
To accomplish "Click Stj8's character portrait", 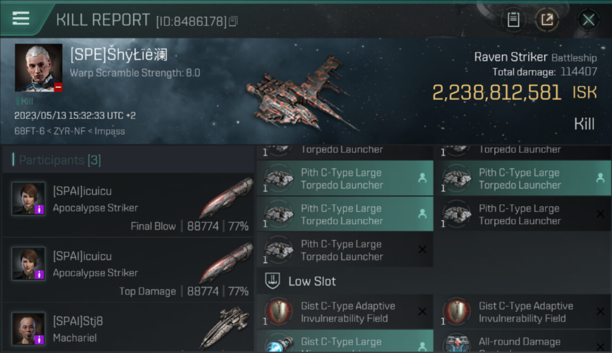I will (x=29, y=329).
